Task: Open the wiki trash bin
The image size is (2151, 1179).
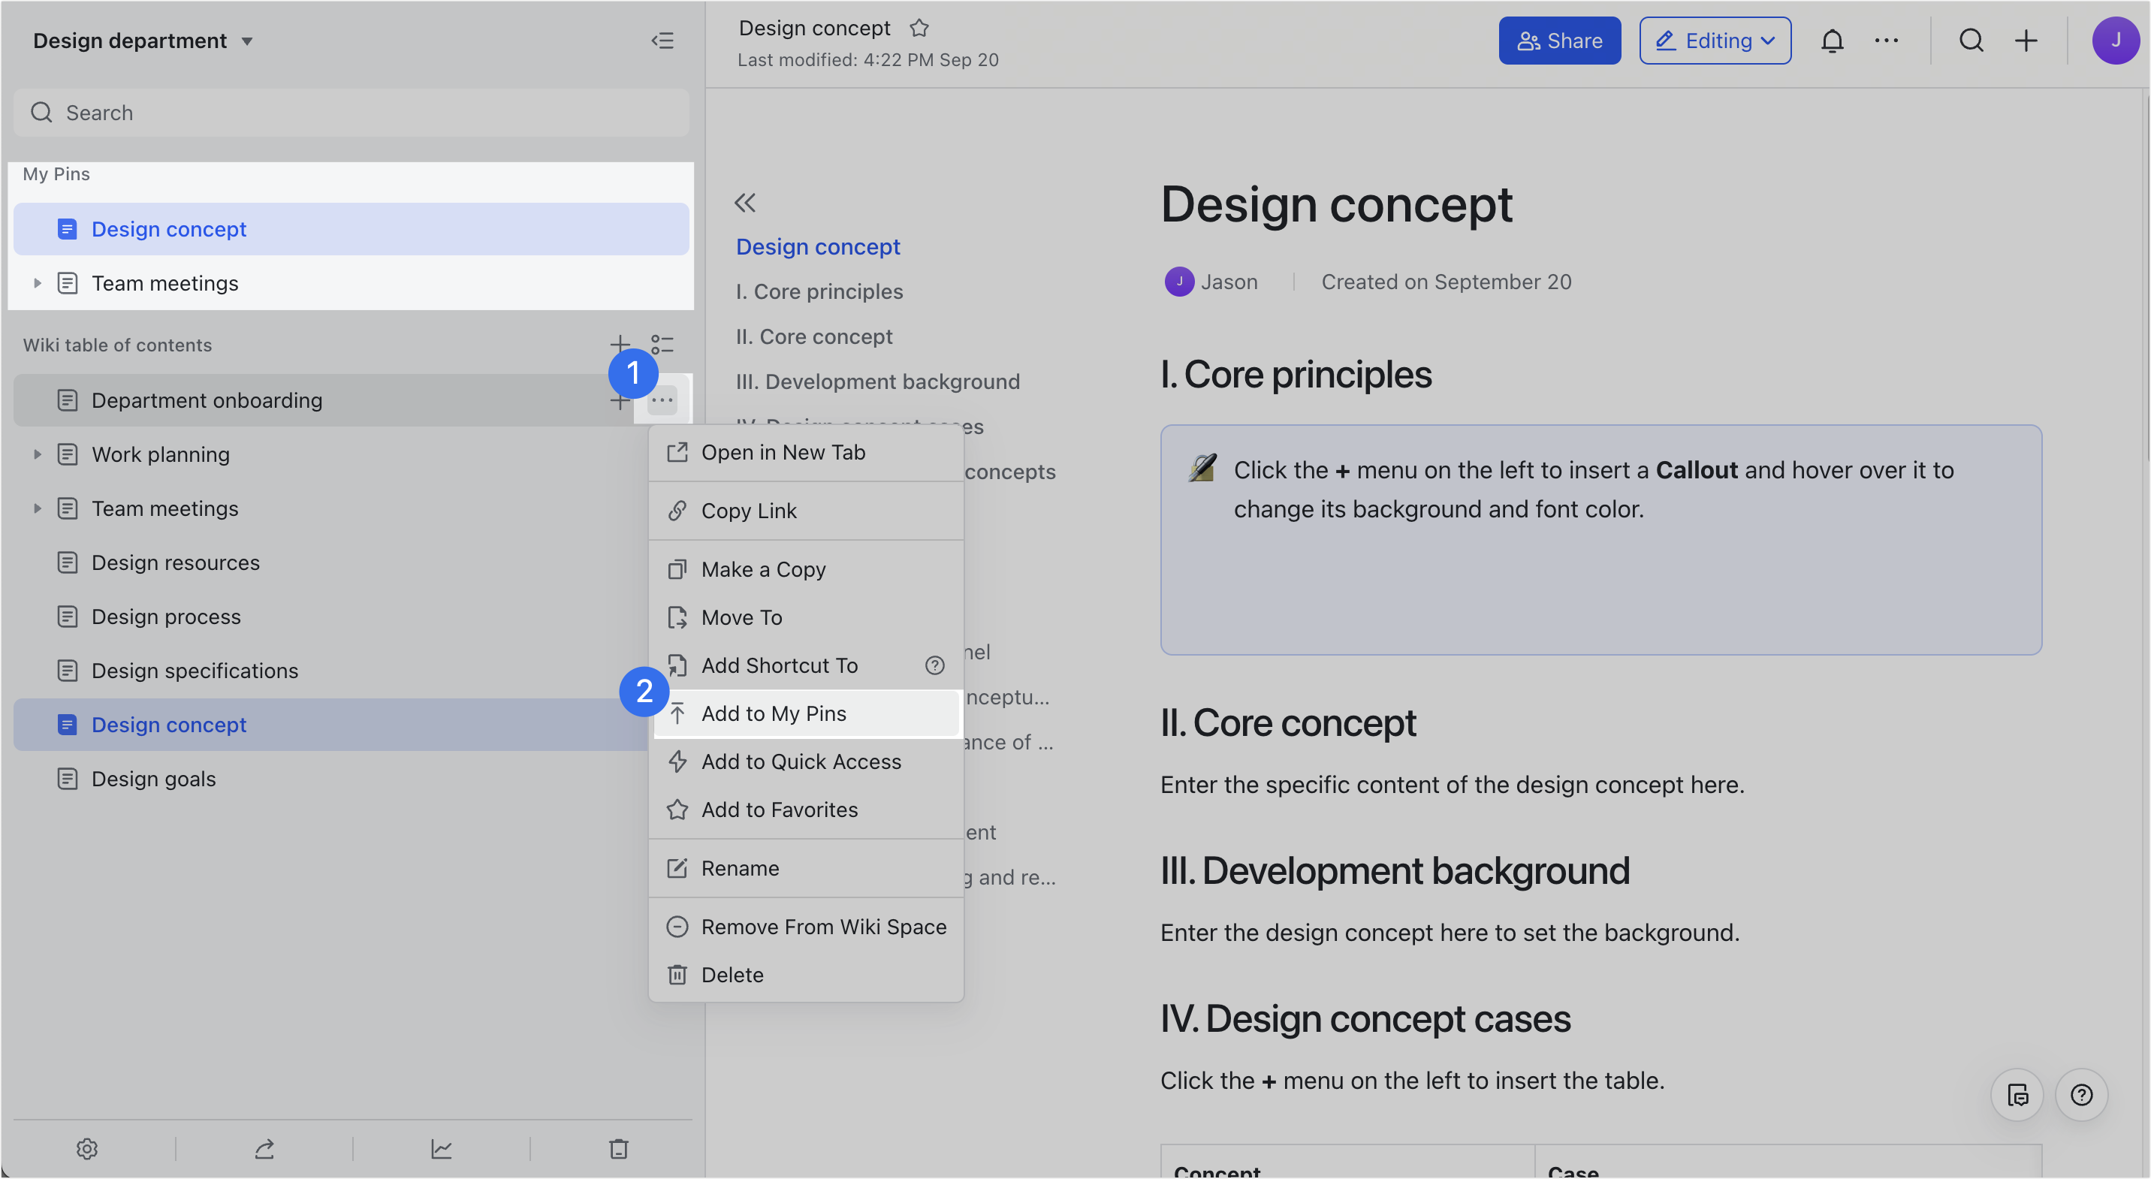Action: pos(618,1148)
